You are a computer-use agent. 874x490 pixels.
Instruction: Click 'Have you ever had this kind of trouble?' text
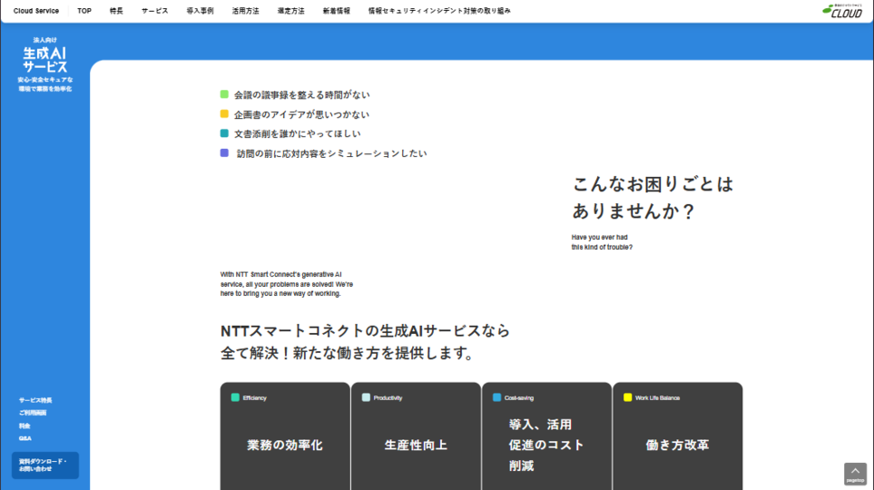602,242
